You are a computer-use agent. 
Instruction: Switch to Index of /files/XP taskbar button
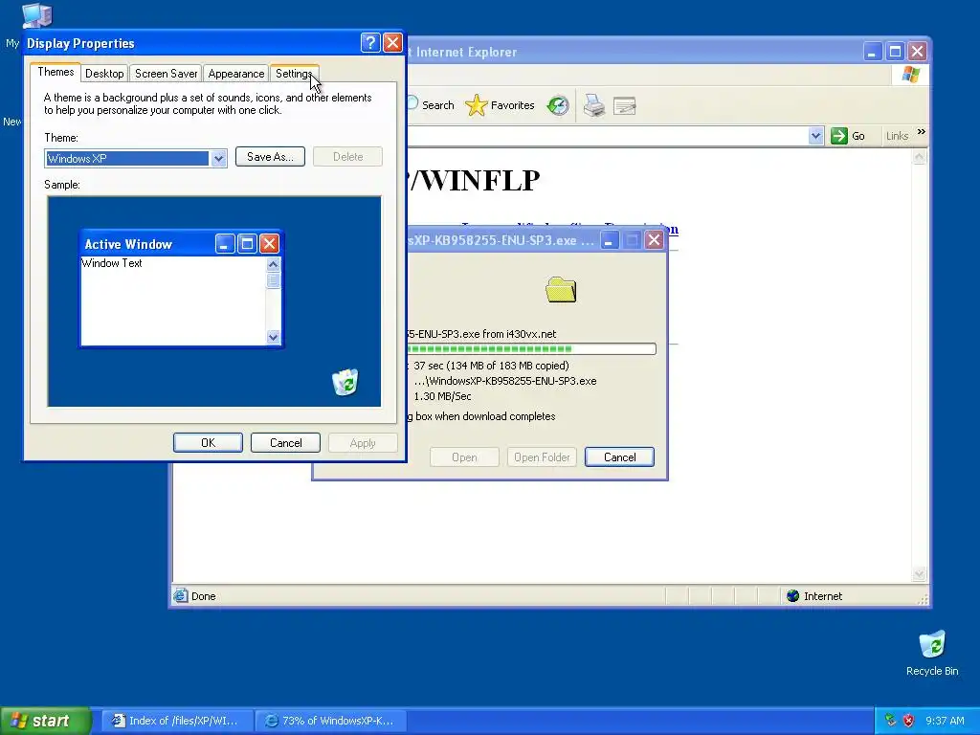(177, 721)
